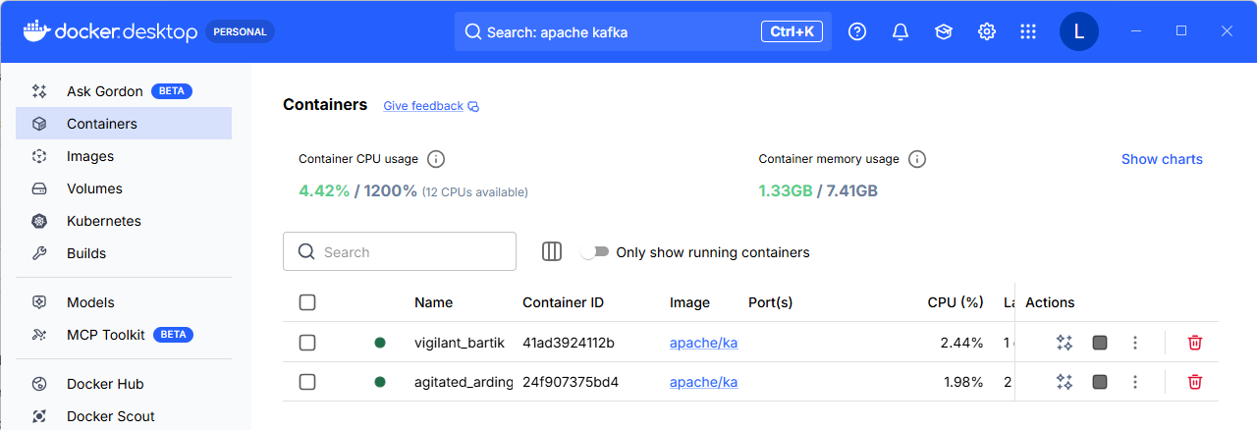The image size is (1257, 430).
Task: Open more actions menu for vigilant_bartik
Action: [1135, 343]
